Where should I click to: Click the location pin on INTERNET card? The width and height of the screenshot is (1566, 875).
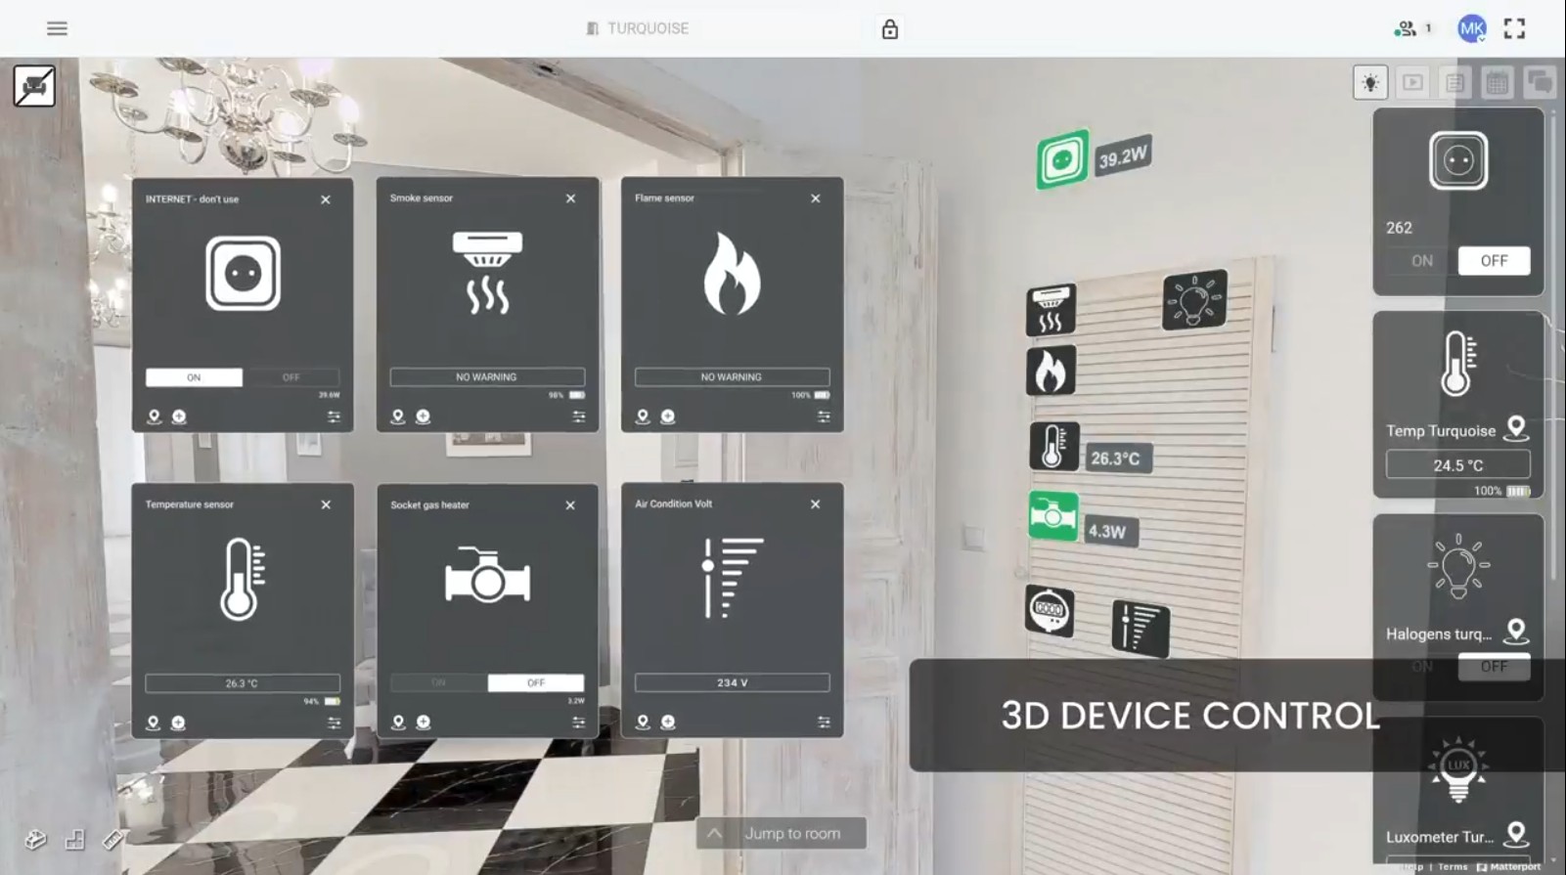coord(154,416)
